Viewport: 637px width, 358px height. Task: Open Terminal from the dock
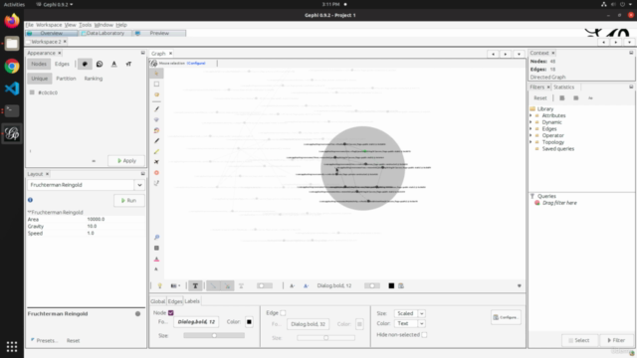pos(12,110)
